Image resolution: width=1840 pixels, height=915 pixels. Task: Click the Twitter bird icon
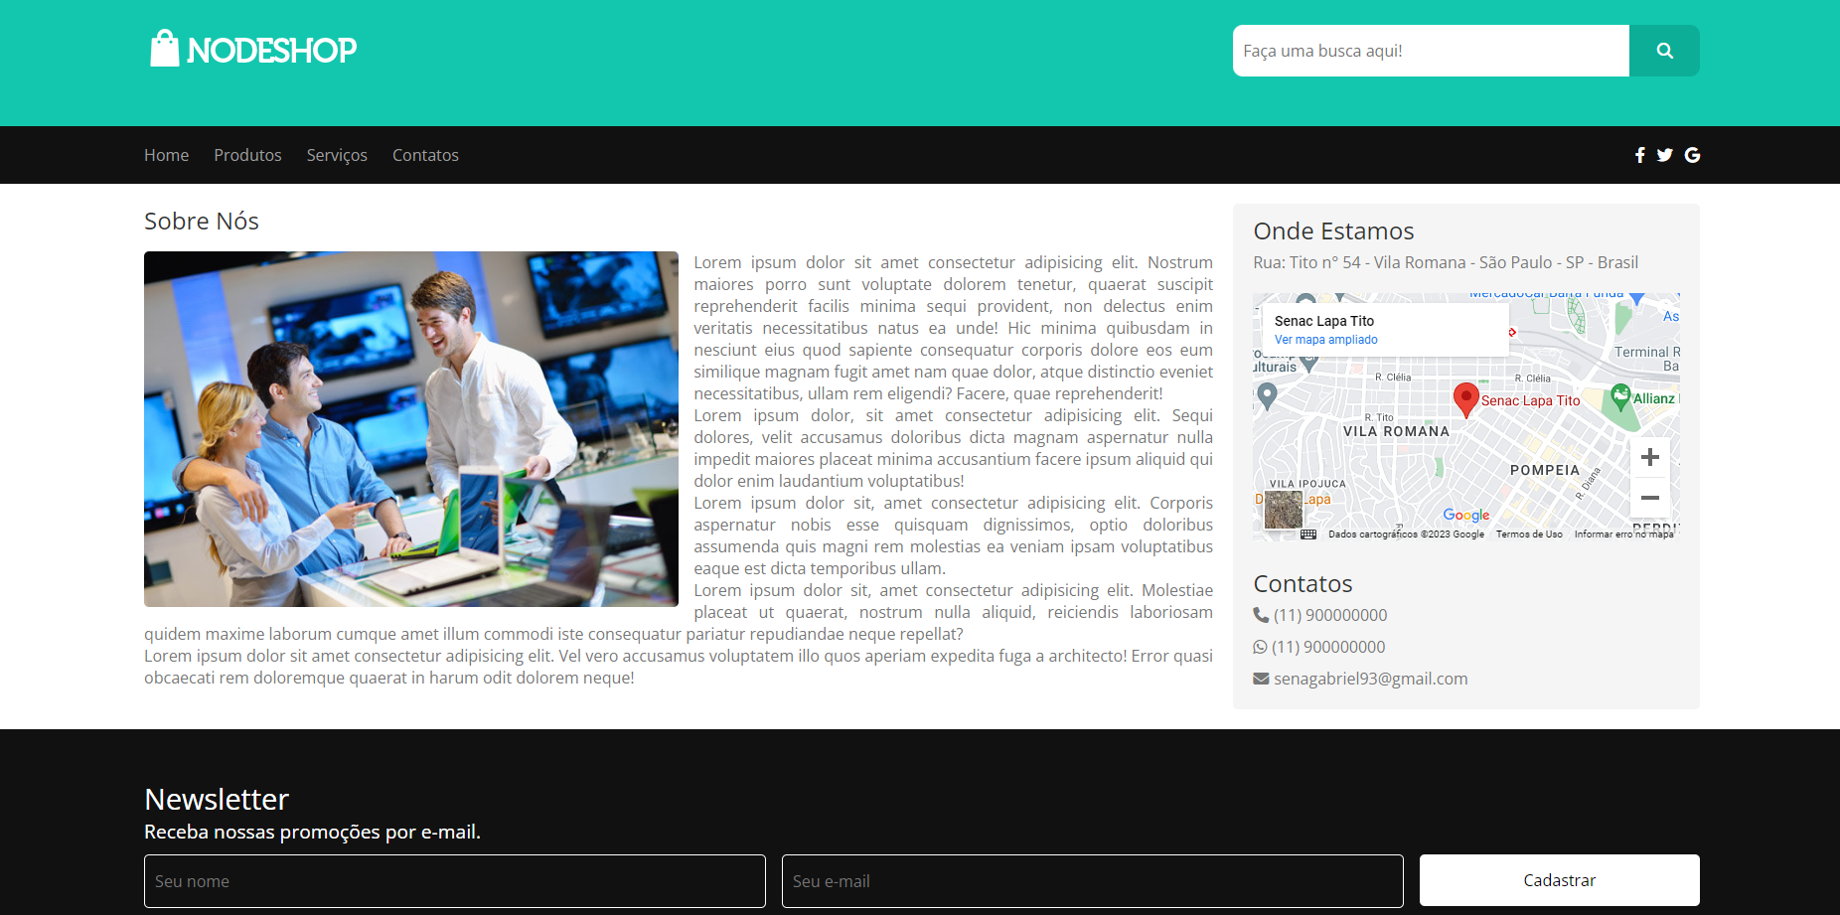(1664, 155)
